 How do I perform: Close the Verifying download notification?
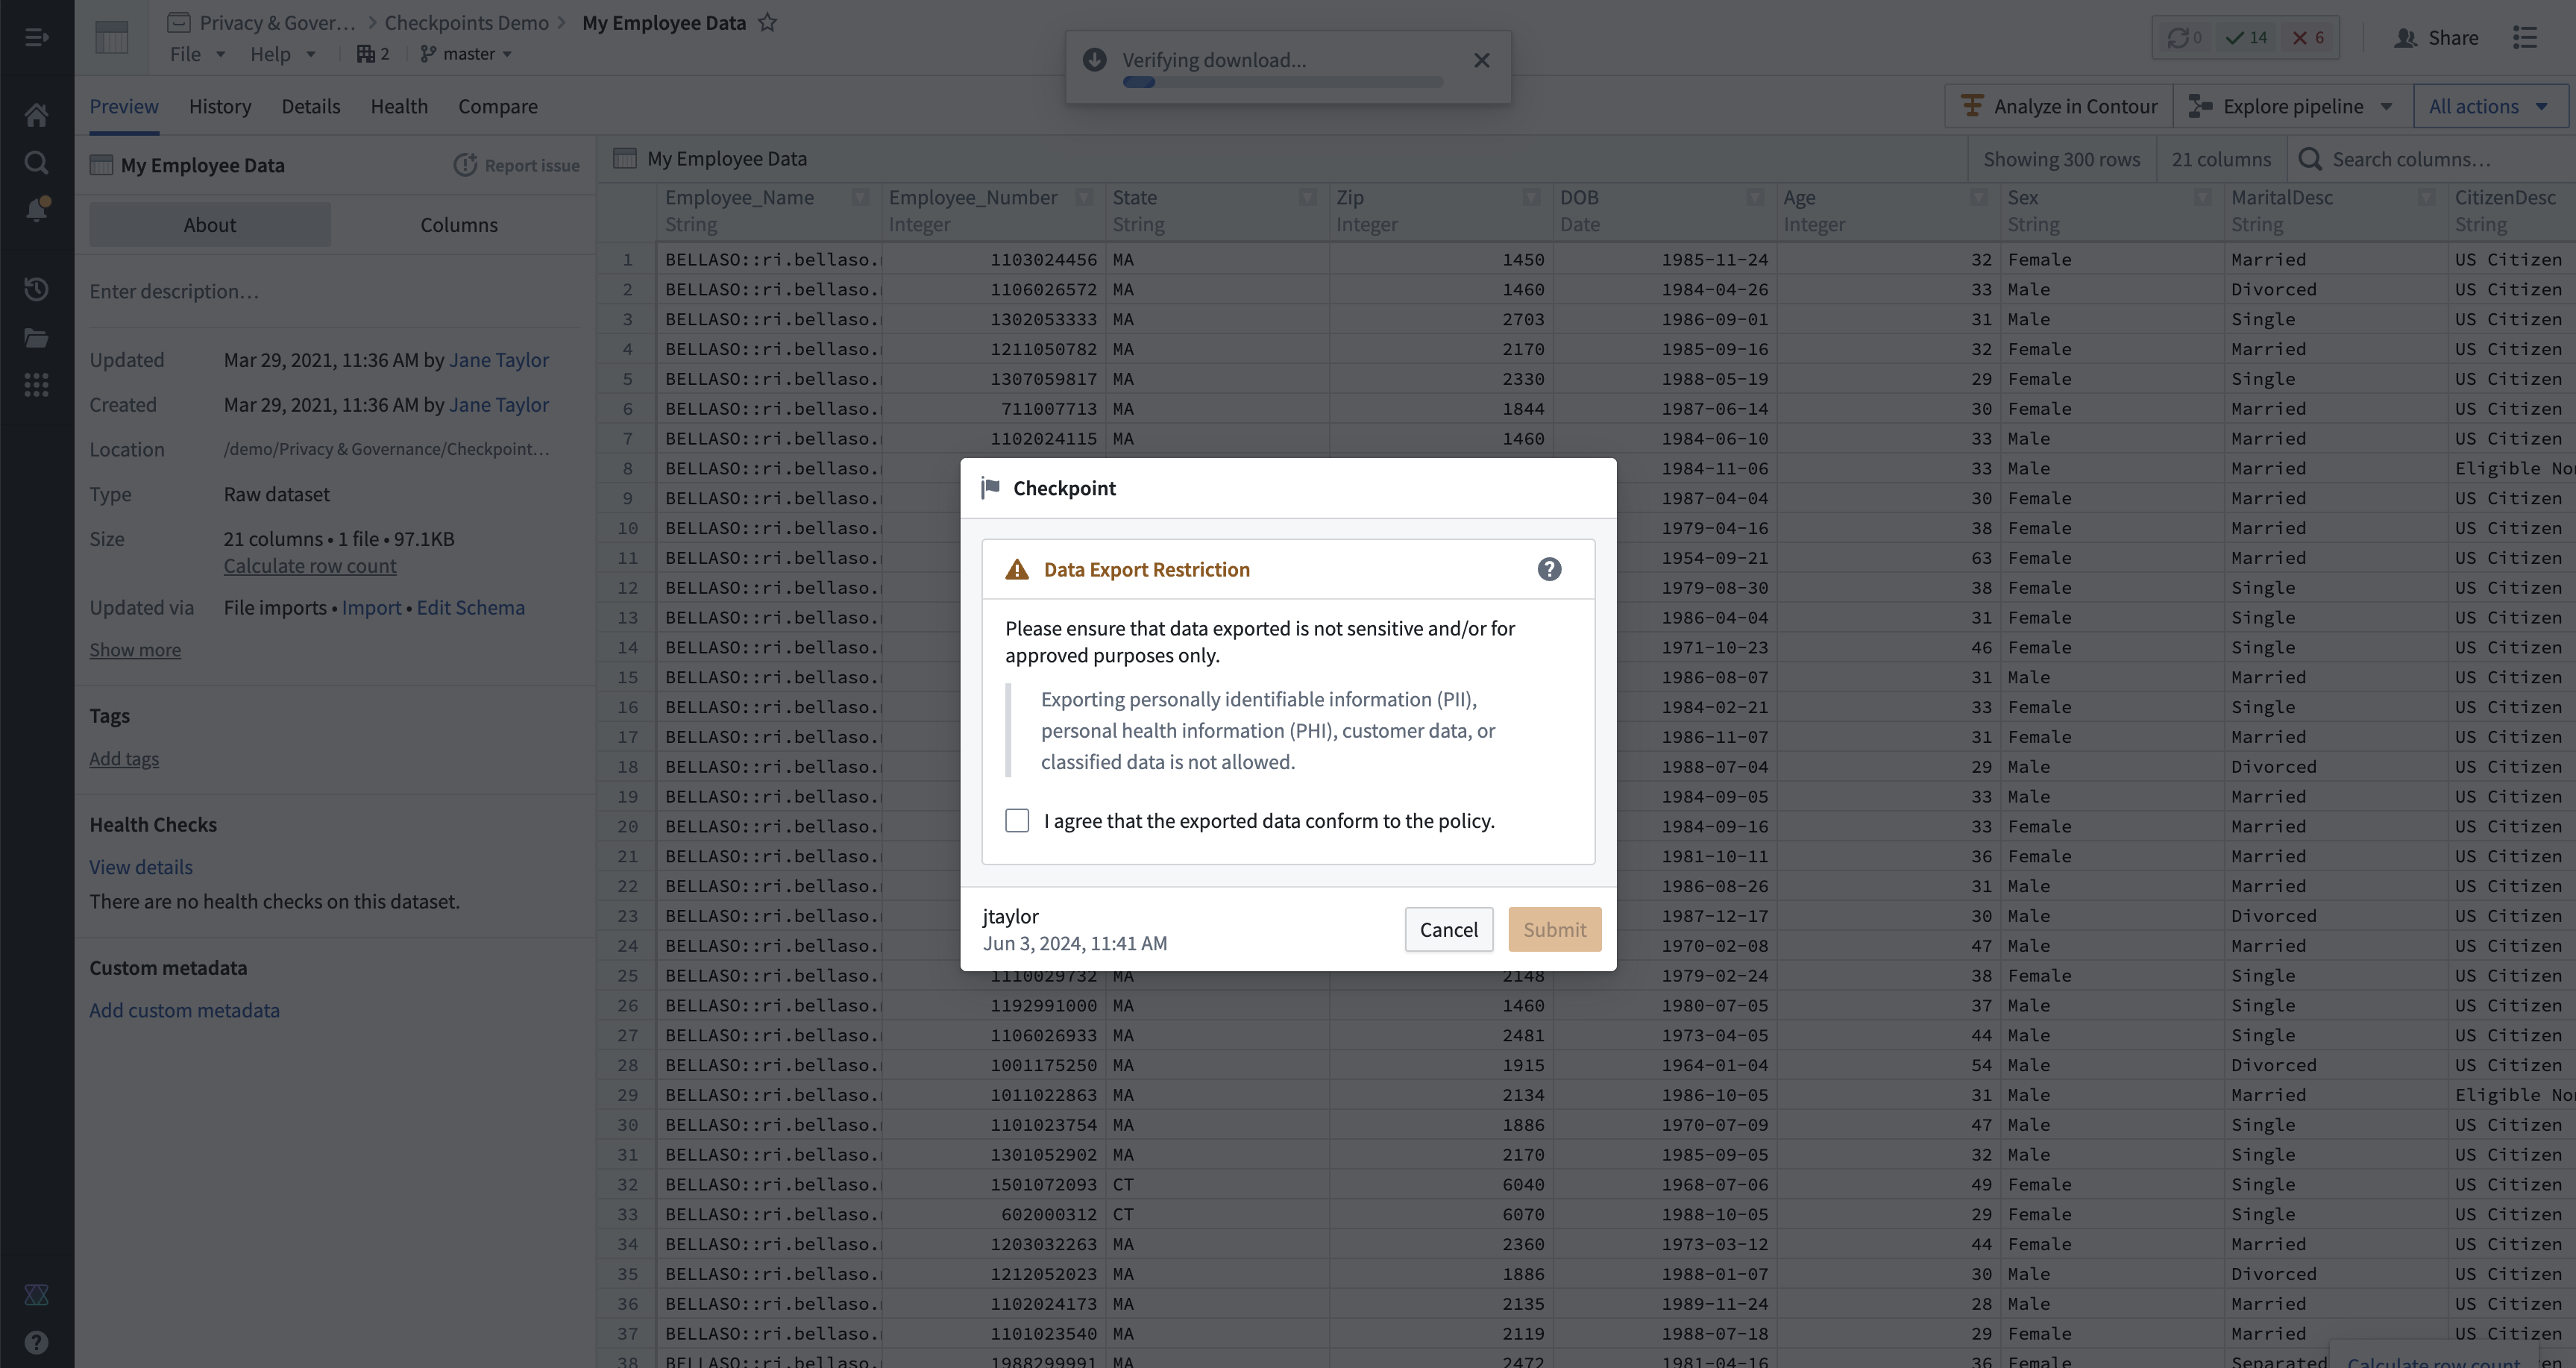[x=1482, y=61]
